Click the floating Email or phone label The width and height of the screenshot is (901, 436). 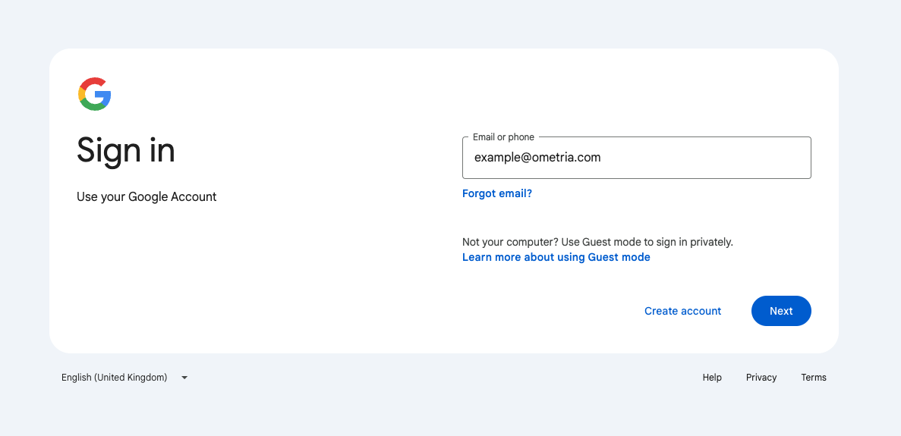pyautogui.click(x=503, y=137)
